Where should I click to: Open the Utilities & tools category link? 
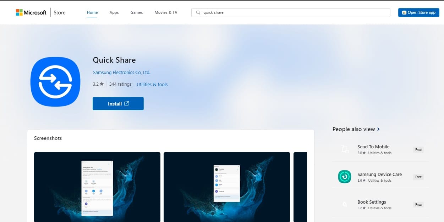[x=152, y=84]
